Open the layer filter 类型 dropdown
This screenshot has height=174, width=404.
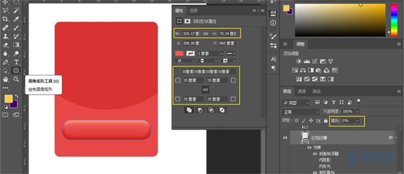[x=295, y=103]
